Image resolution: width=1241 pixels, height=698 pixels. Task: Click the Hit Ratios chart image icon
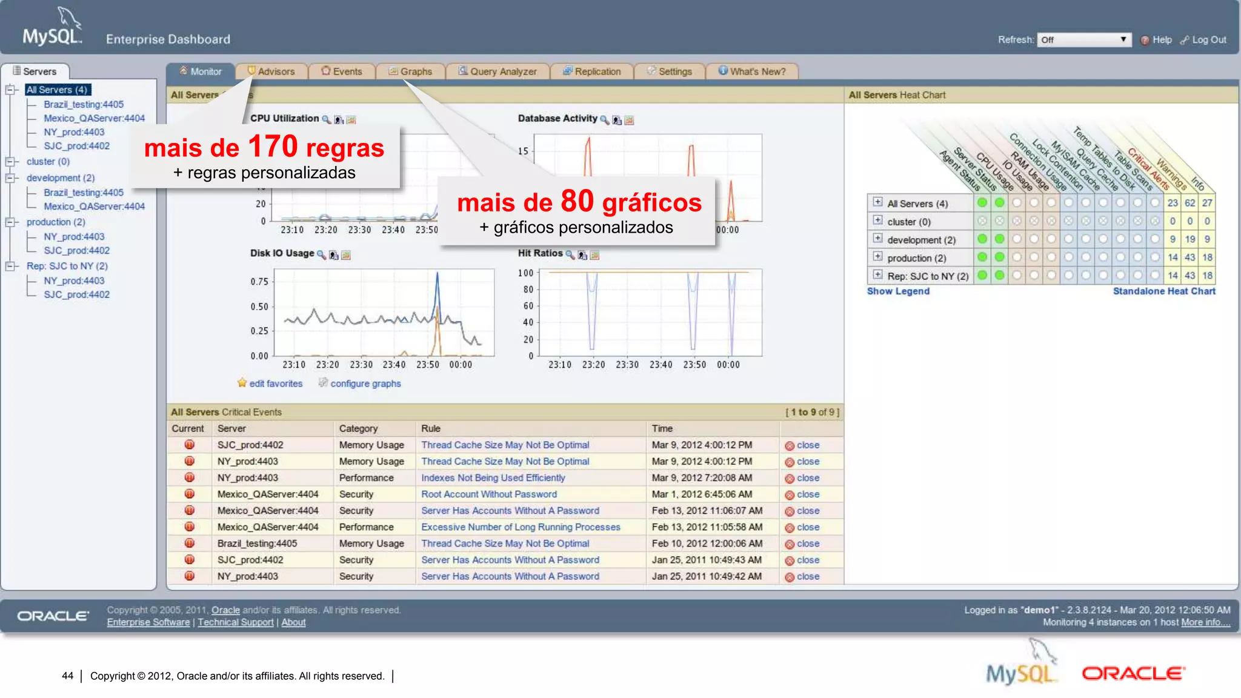(594, 254)
